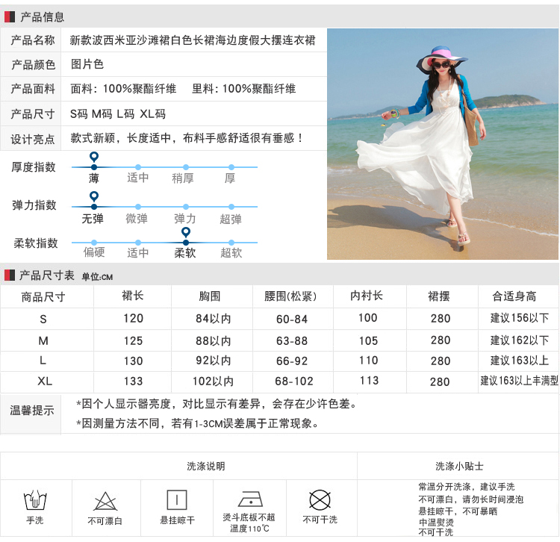Click the 洗涤说明 header
The height and width of the screenshot is (542, 560).
tap(206, 466)
